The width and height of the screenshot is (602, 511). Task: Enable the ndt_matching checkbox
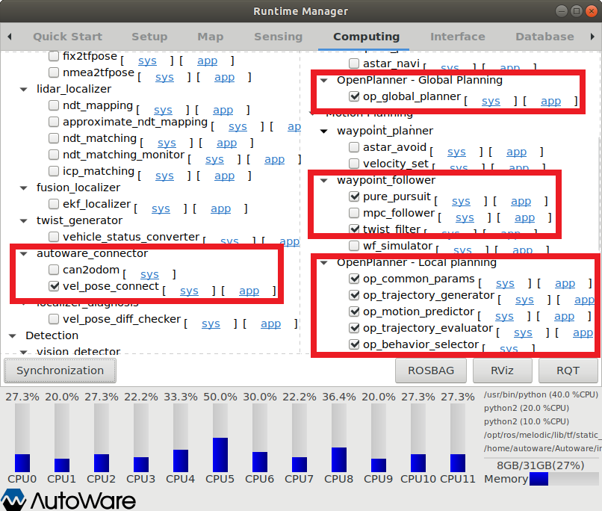tap(54, 139)
